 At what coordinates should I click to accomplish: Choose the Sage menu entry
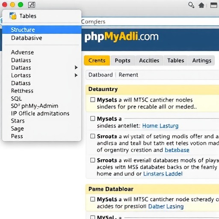[x=18, y=129]
